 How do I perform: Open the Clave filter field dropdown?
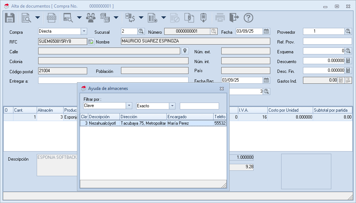coord(129,106)
